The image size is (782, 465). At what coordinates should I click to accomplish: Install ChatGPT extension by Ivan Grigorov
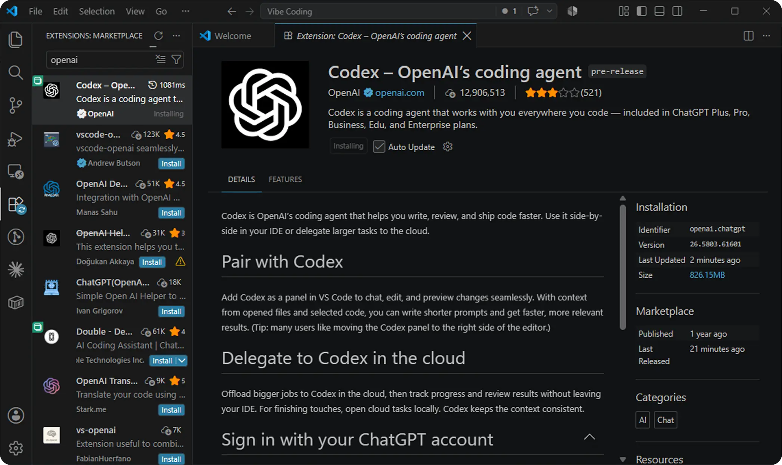pyautogui.click(x=171, y=311)
